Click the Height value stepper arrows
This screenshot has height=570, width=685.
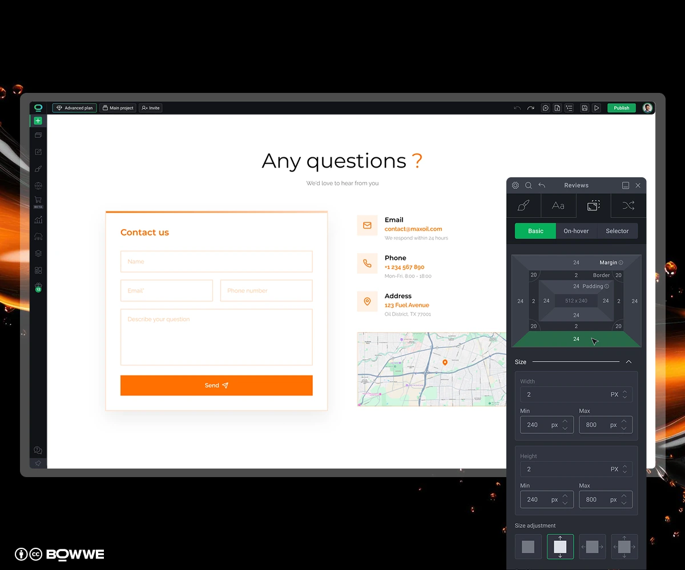(x=625, y=469)
